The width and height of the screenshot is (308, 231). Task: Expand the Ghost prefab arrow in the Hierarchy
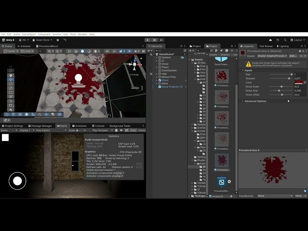[156, 80]
